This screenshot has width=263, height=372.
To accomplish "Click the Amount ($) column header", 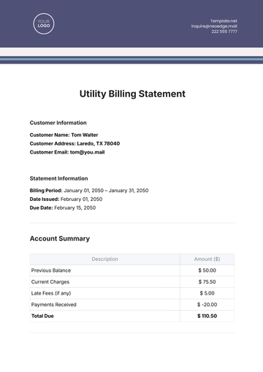I will (x=207, y=259).
